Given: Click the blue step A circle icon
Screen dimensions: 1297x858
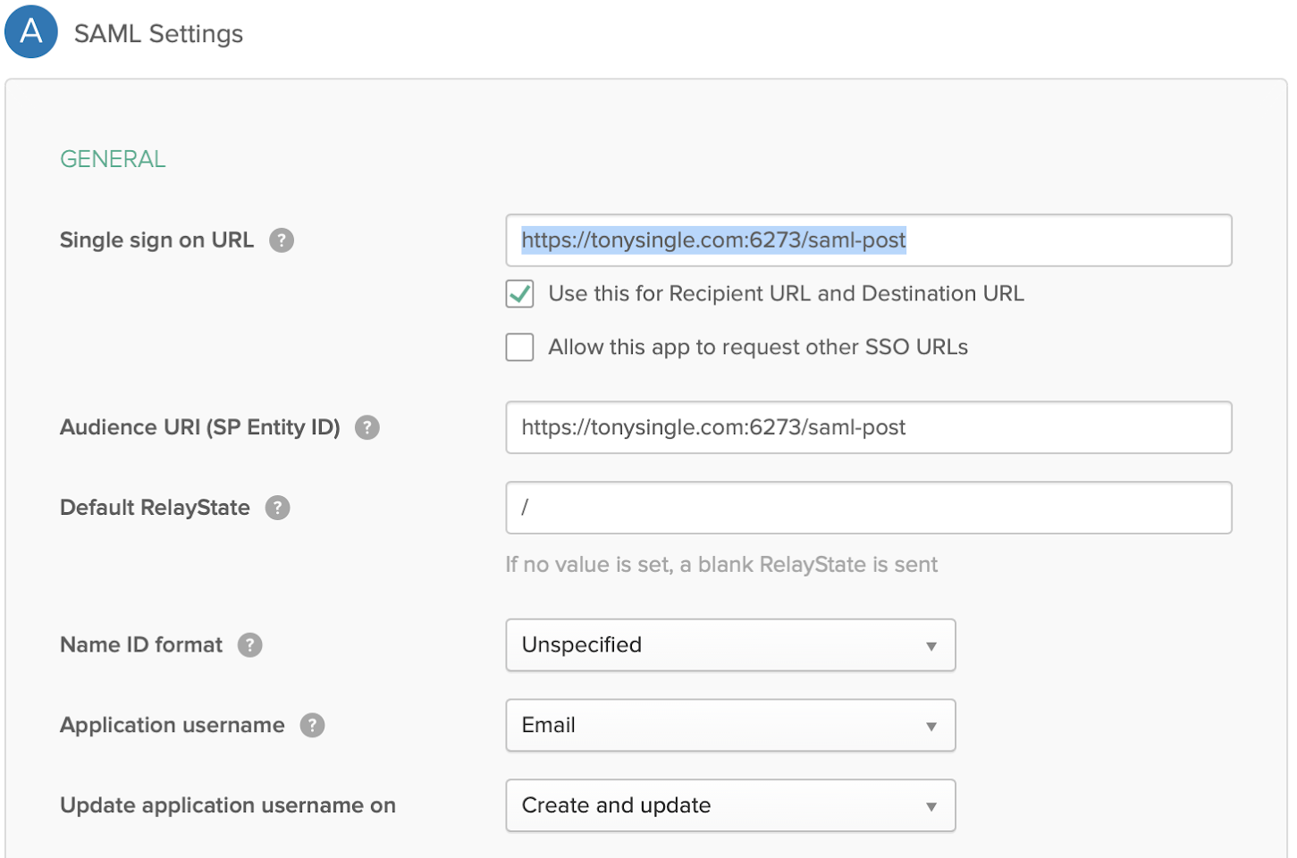Looking at the screenshot, I should 31,31.
